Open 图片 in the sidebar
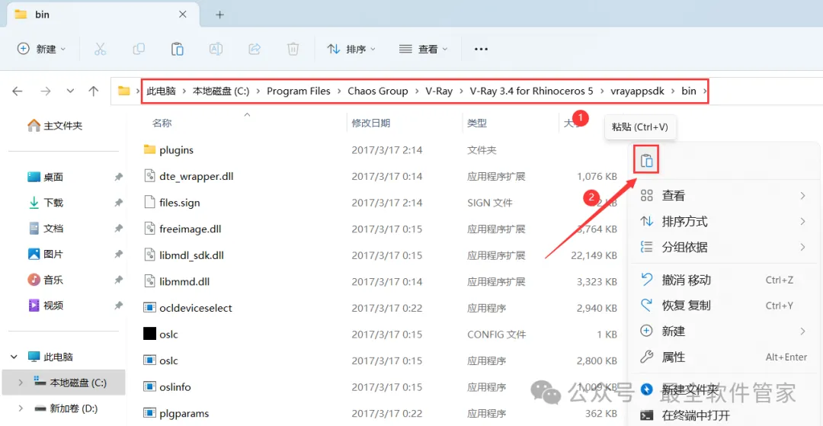Screen dimensions: 823x426 pyautogui.click(x=45, y=254)
